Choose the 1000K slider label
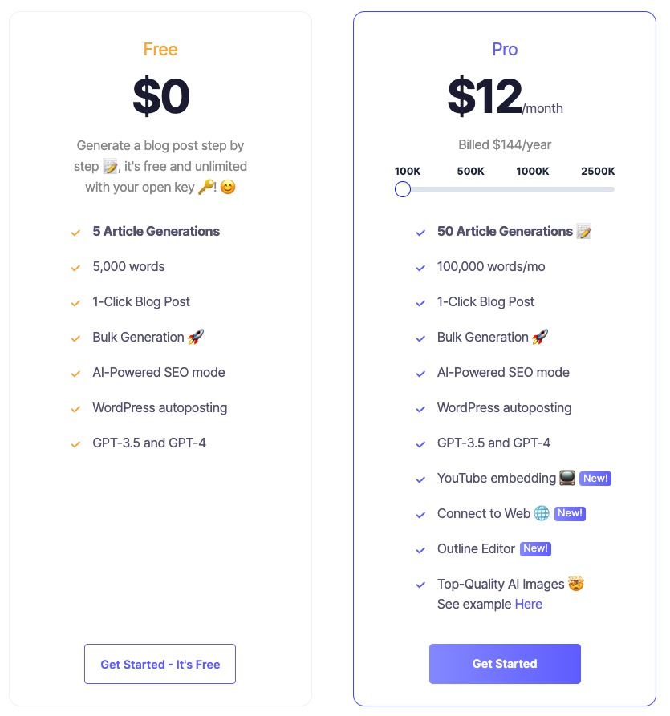The height and width of the screenshot is (716, 670). point(533,171)
